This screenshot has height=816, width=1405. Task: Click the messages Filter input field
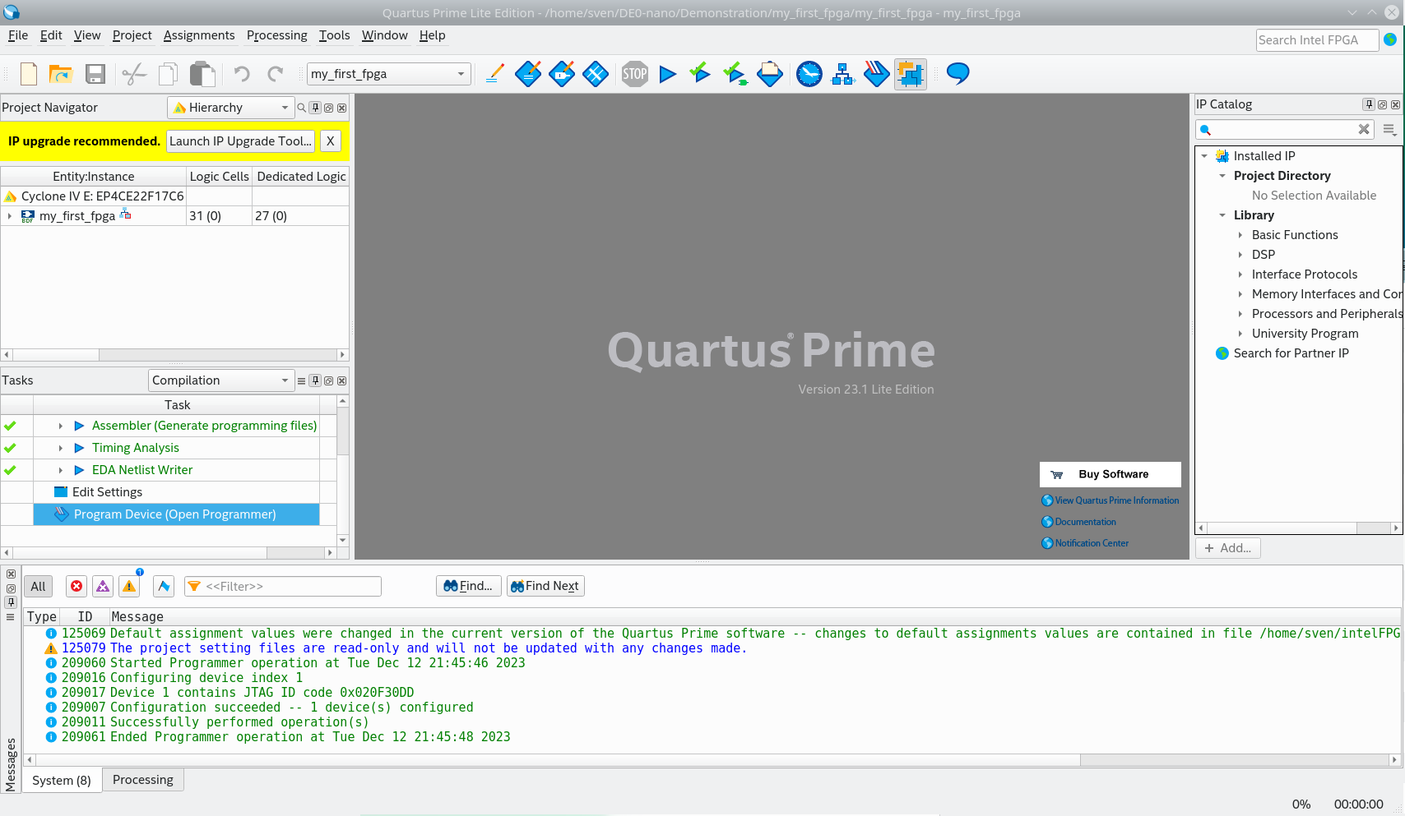click(283, 586)
